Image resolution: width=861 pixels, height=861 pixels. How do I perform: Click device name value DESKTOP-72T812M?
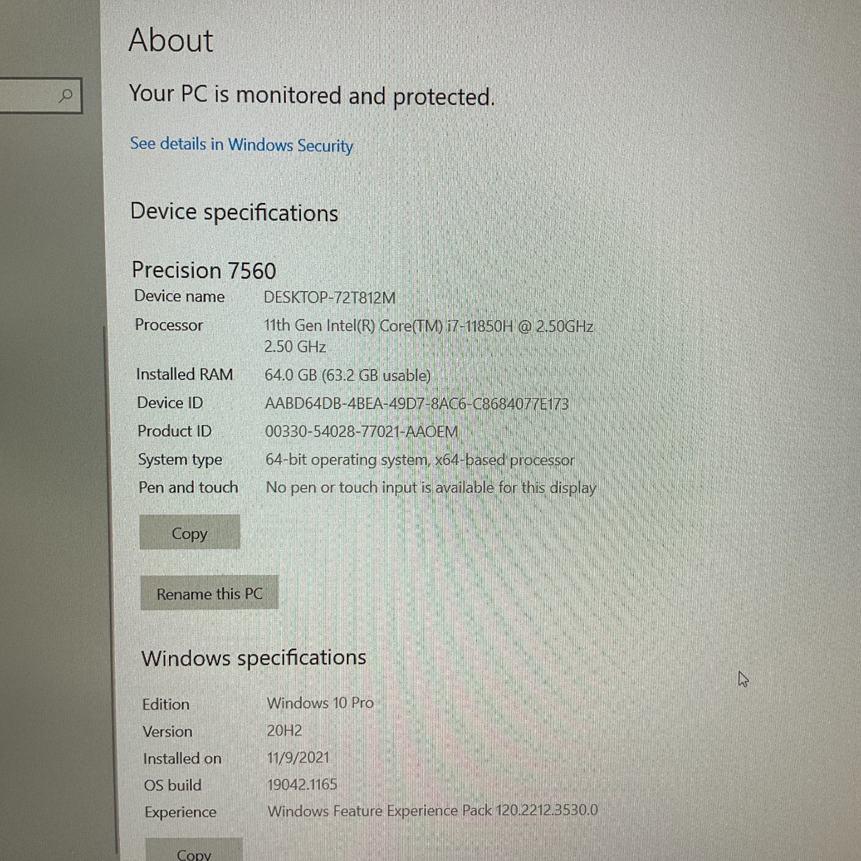[x=330, y=298]
